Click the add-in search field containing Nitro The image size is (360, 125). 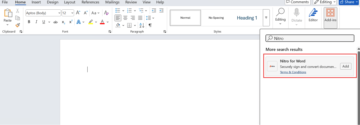tap(310, 38)
